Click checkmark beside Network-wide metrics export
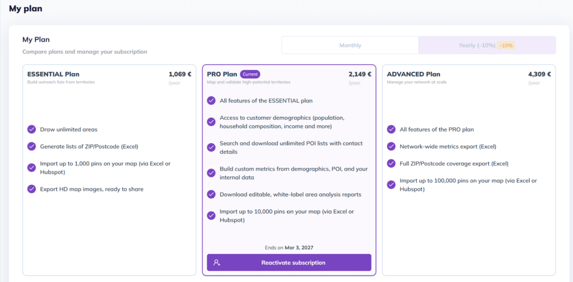The height and width of the screenshot is (282, 573). pos(391,147)
